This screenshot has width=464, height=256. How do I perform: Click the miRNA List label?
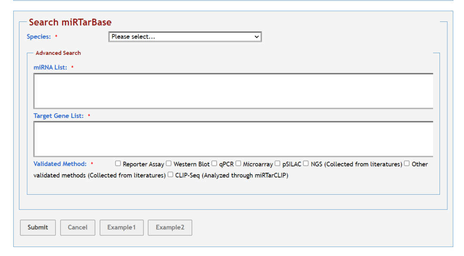pos(50,68)
